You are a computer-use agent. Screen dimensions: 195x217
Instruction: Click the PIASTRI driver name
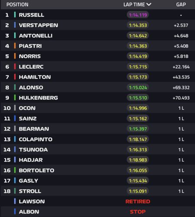pyautogui.click(x=30, y=46)
